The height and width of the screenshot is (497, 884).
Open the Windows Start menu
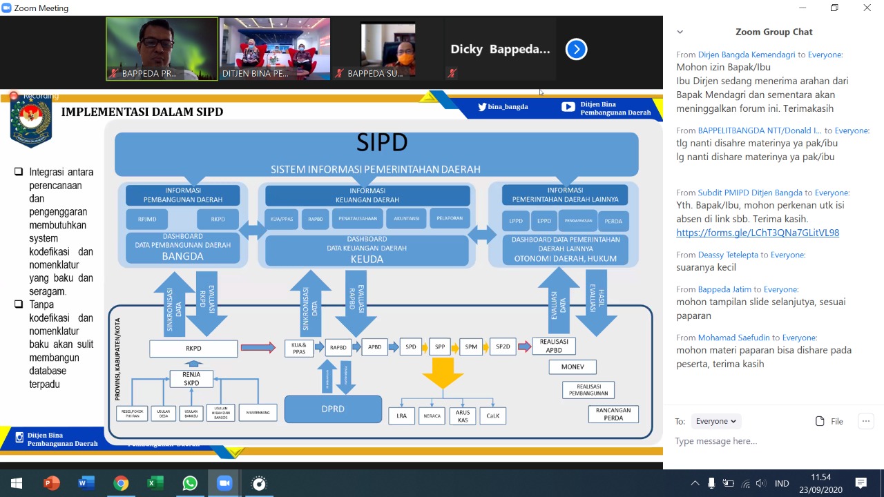pyautogui.click(x=17, y=483)
